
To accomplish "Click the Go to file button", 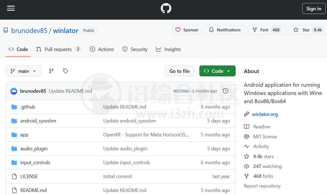I will coord(179,71).
